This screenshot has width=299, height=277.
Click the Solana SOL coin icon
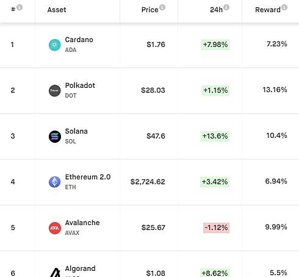click(55, 137)
